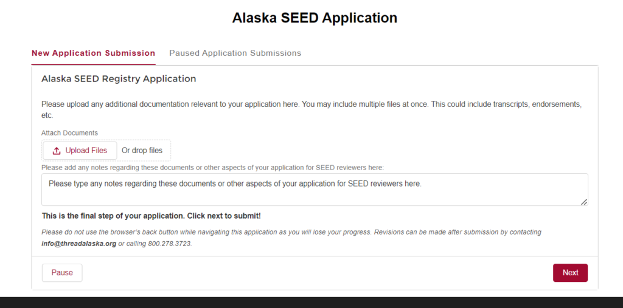
Task: Select the New Application Submission tab
Action: [x=93, y=53]
